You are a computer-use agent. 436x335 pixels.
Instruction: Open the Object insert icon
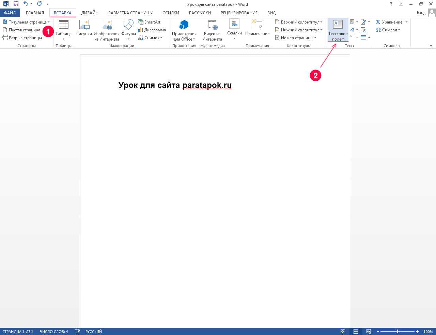click(365, 38)
